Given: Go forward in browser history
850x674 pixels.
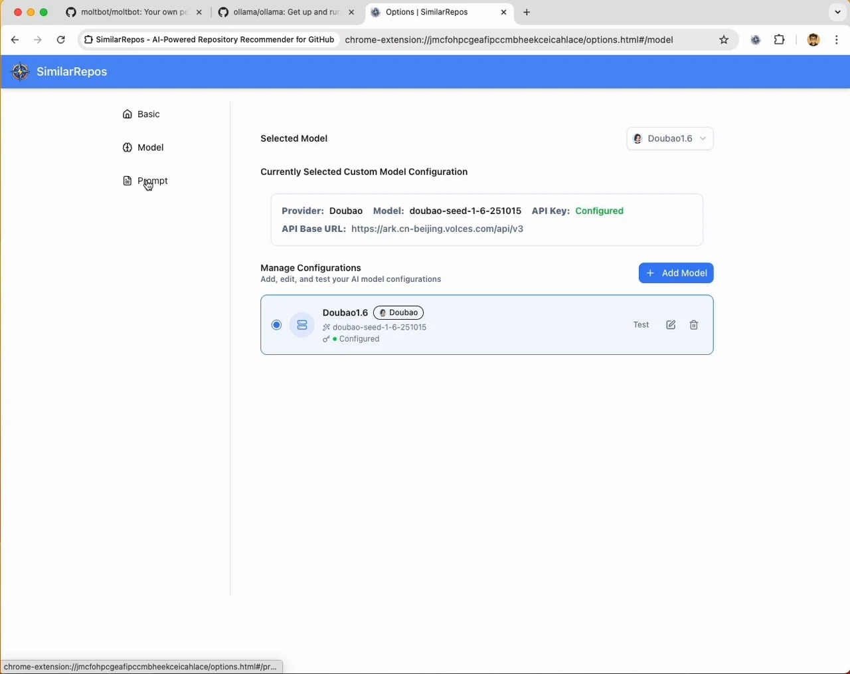Looking at the screenshot, I should tap(38, 40).
